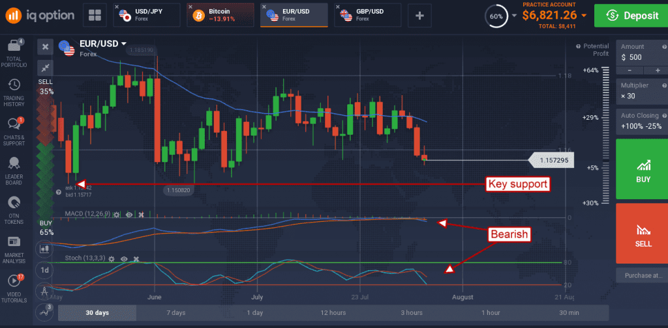Remove the Stoch indicator

point(136,259)
